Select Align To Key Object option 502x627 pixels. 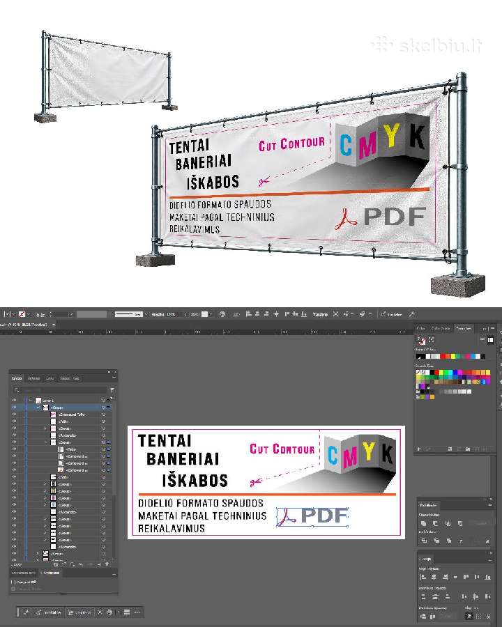[488, 617]
